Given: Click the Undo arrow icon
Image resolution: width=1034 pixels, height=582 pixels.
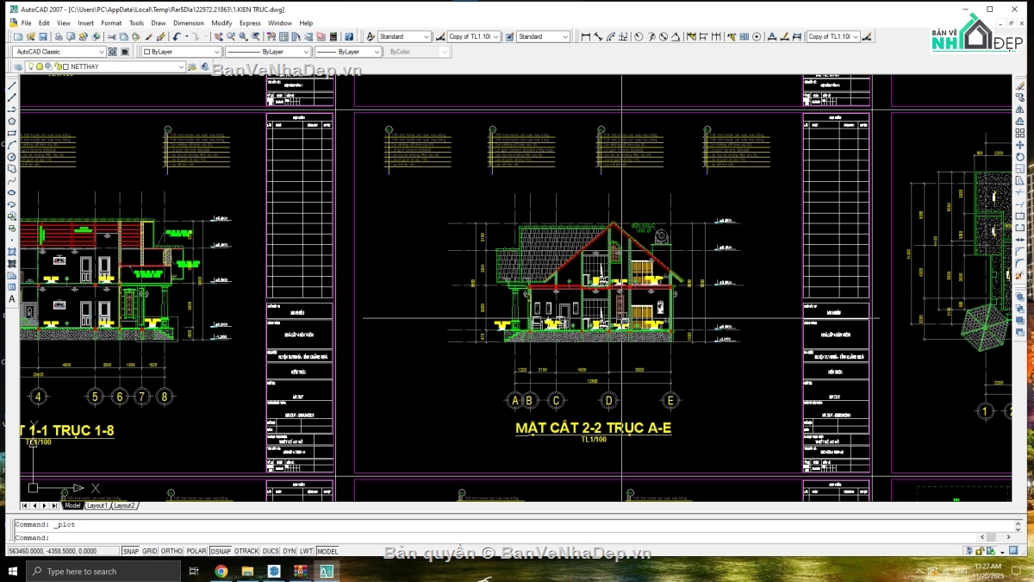Looking at the screenshot, I should [177, 36].
